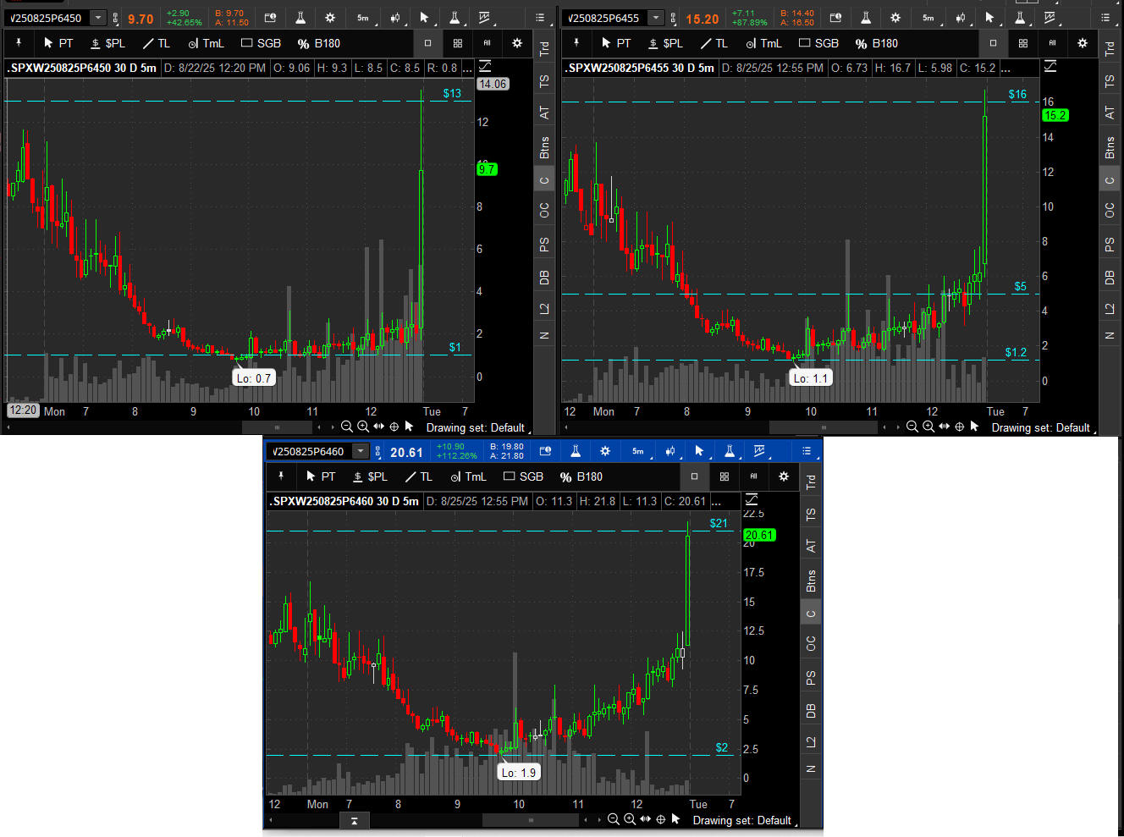Toggle the All button in the P6460 toolbar
The image size is (1124, 837).
point(753,476)
